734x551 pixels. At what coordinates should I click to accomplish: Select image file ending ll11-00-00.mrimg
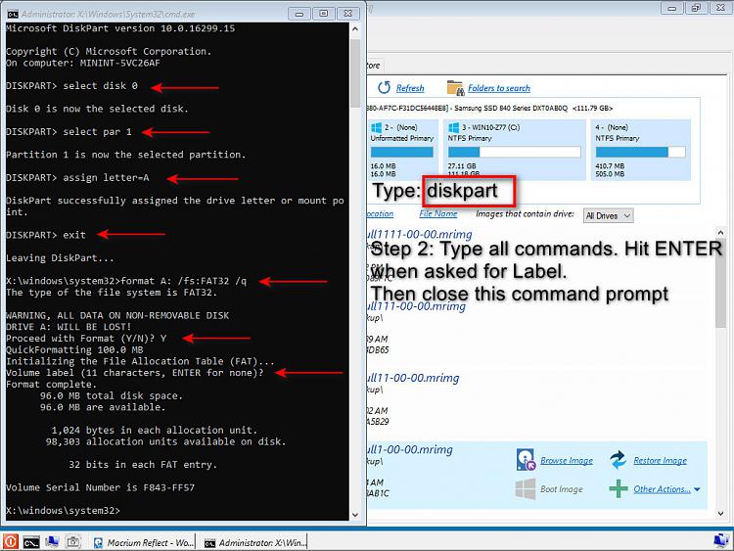click(x=413, y=378)
